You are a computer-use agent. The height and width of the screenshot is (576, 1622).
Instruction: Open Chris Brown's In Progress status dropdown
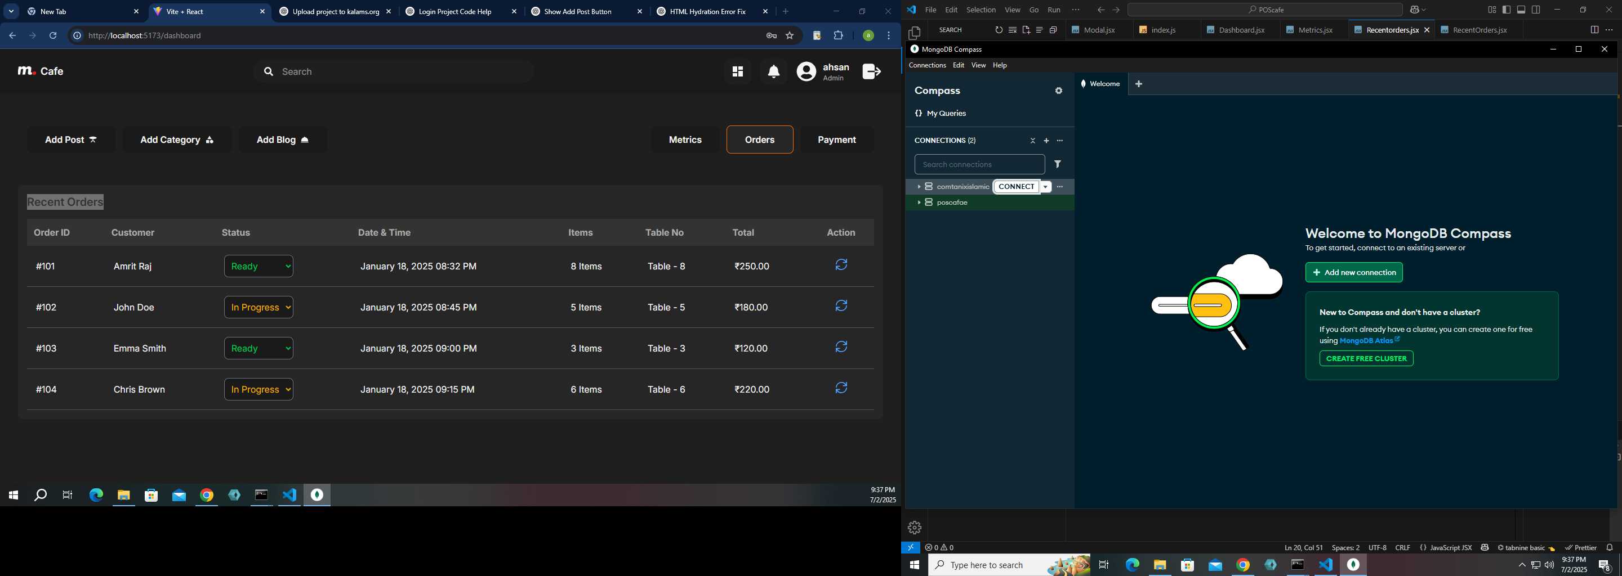(x=259, y=389)
